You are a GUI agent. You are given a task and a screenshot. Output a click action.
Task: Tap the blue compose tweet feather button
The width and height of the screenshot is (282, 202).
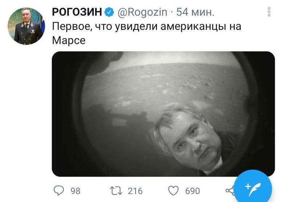click(x=253, y=188)
